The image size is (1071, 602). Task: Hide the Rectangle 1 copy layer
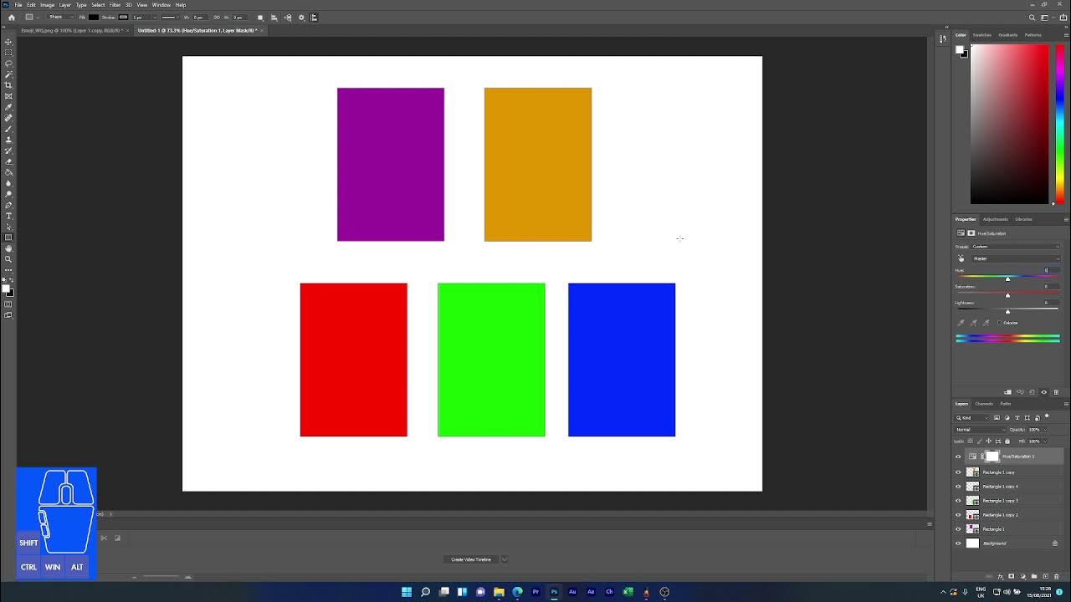(958, 472)
